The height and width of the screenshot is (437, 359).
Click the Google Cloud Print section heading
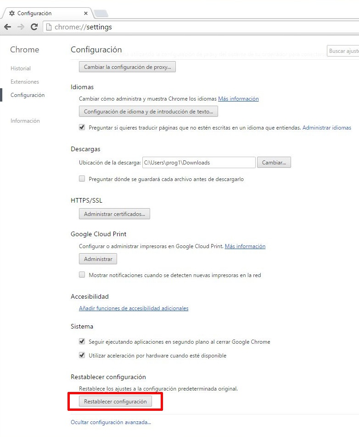[98, 234]
